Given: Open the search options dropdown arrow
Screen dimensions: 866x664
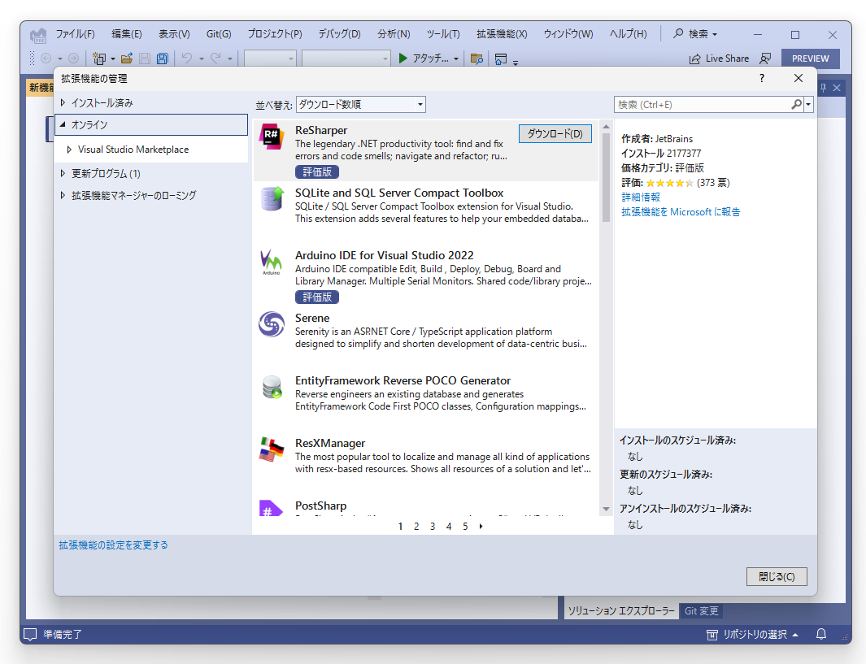Looking at the screenshot, I should coord(808,104).
